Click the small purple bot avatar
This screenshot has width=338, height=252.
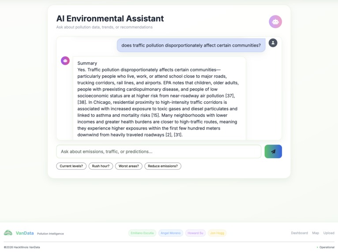click(x=65, y=61)
